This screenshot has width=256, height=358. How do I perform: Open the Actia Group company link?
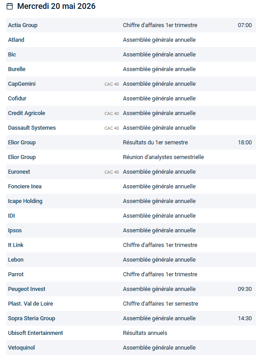pos(23,25)
